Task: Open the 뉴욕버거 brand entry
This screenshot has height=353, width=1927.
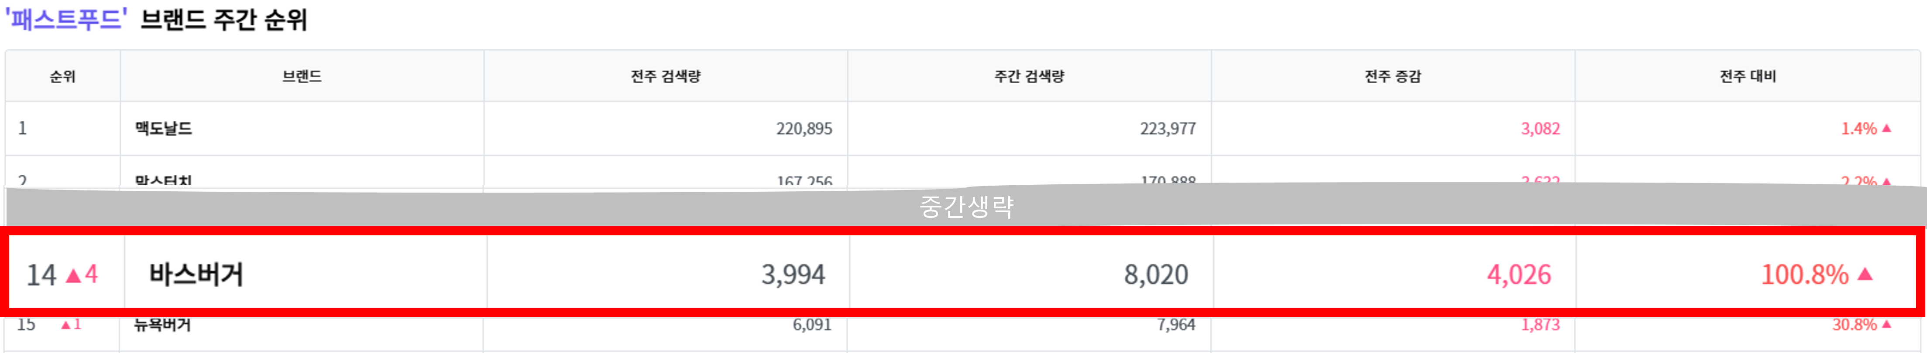Action: 162,325
